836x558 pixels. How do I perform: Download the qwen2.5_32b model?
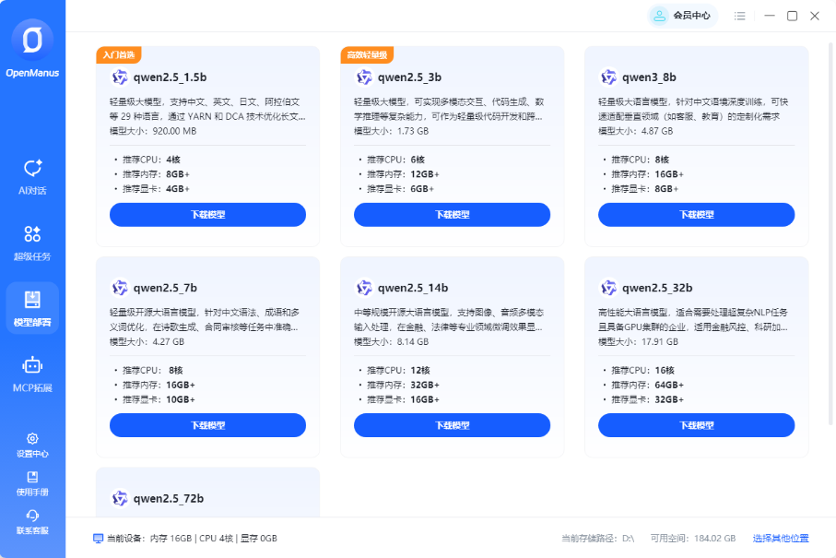(x=696, y=425)
